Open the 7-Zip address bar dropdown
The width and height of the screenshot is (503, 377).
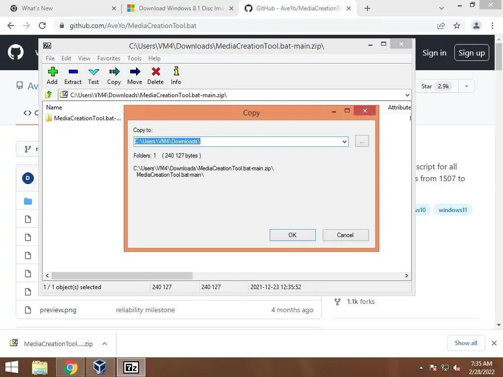pyautogui.click(x=407, y=95)
